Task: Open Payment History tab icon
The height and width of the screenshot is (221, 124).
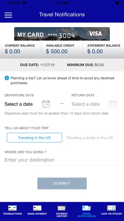Action: [x=62, y=208]
